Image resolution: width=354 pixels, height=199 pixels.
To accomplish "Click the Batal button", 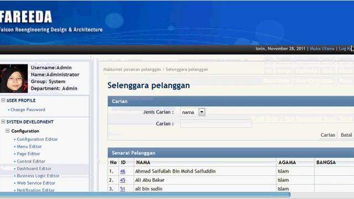I will [x=346, y=135].
